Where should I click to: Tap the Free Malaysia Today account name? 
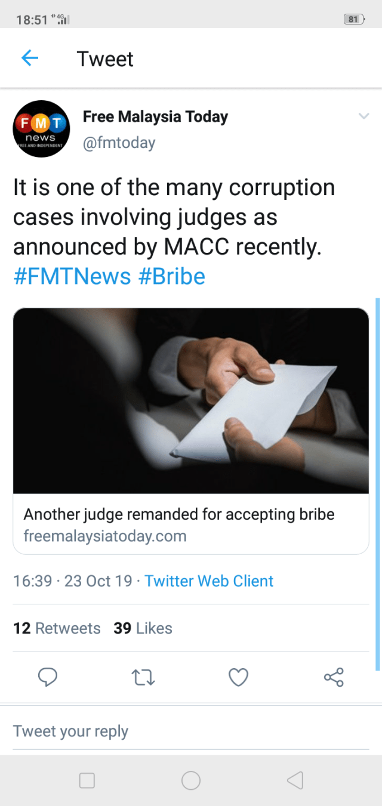155,116
